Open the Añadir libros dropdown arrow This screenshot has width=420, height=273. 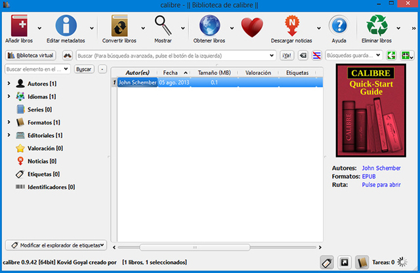pyautogui.click(x=39, y=28)
